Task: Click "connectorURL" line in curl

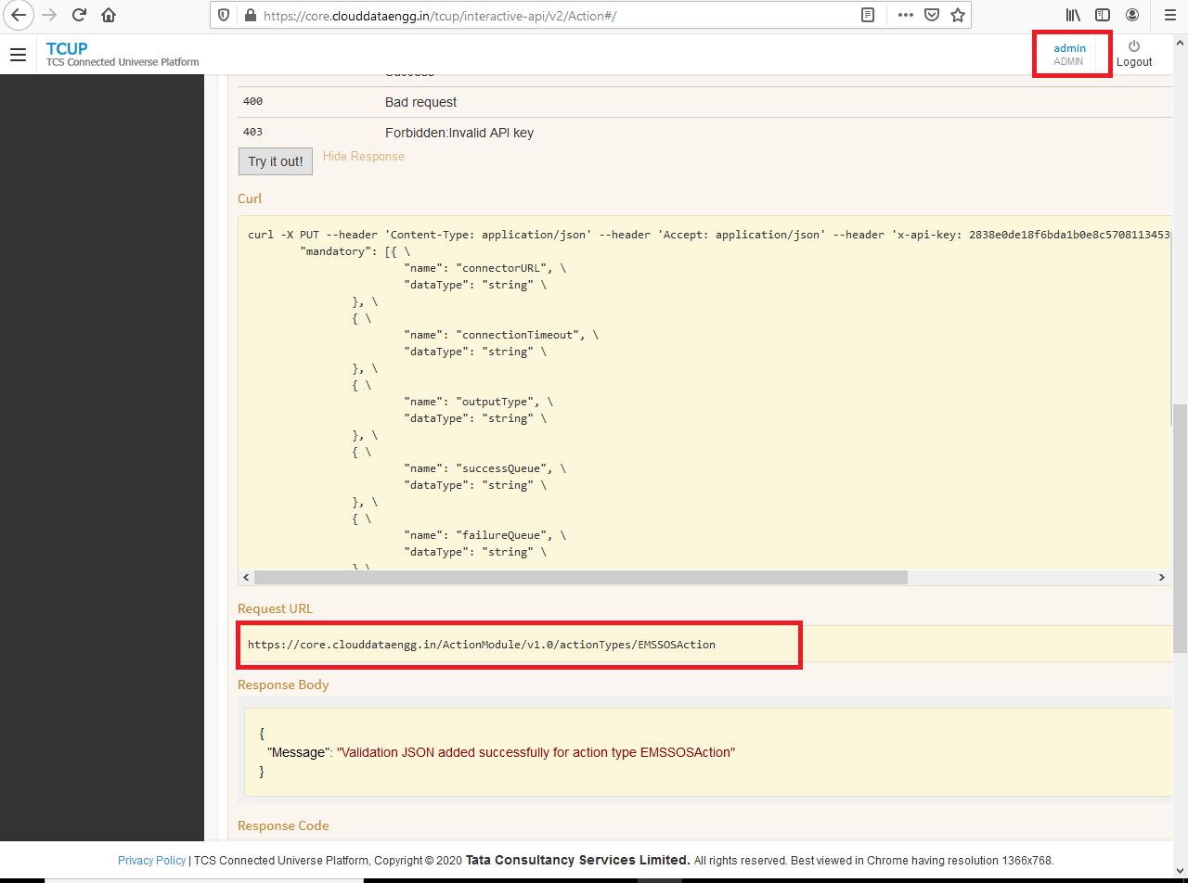Action: coord(485,268)
